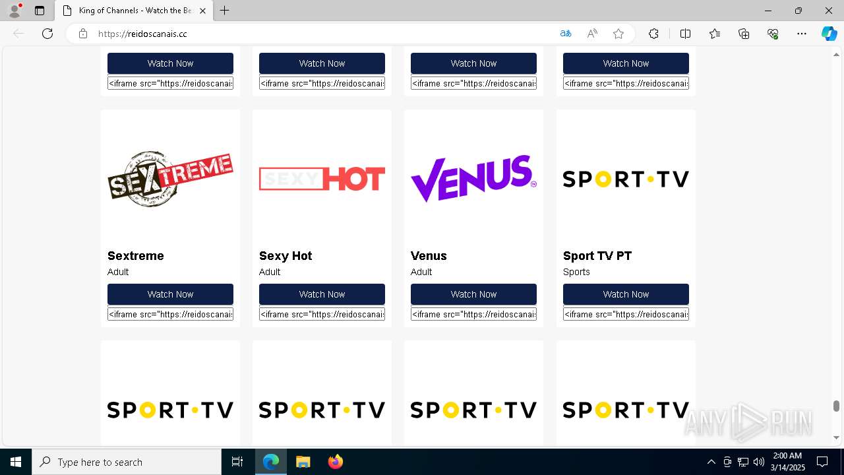Launch the Copilot sidebar
Image resolution: width=844 pixels, height=475 pixels.
[x=829, y=34]
